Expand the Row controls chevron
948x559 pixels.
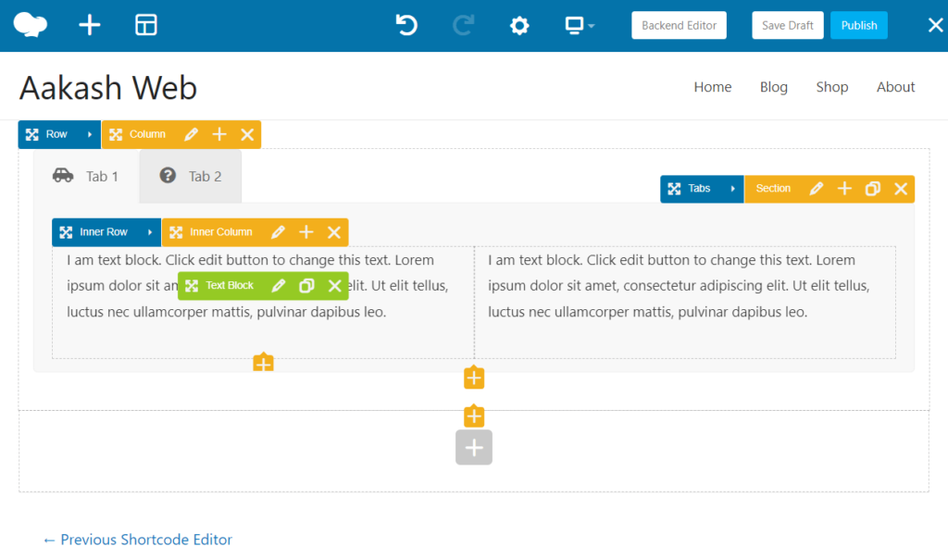(90, 133)
